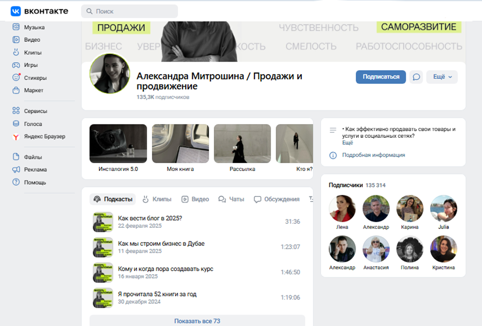Click duration 1:23:07 text

pyautogui.click(x=290, y=247)
